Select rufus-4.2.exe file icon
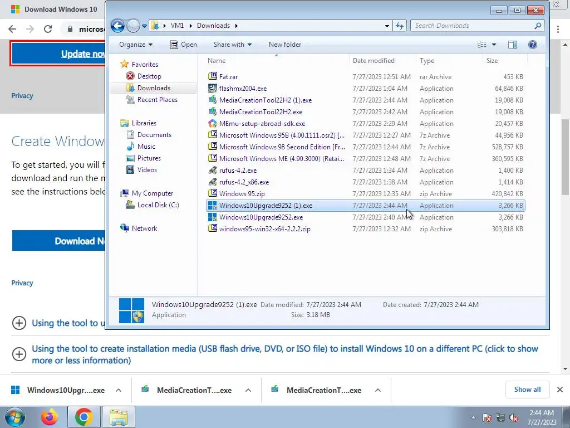The width and height of the screenshot is (570, 428). (x=212, y=171)
